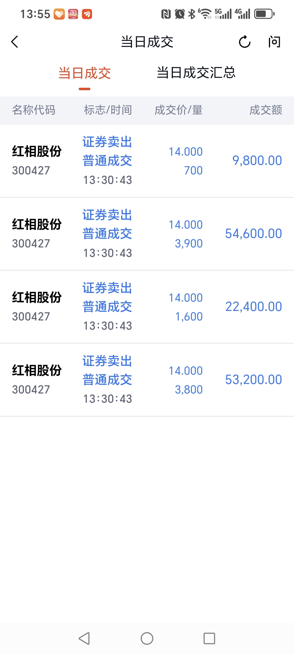Tap Android back triangle navigation button
This screenshot has width=294, height=654.
[x=84, y=638]
